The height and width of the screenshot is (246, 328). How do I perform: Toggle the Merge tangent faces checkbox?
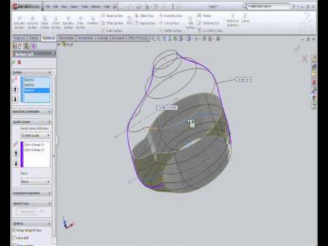(14, 230)
